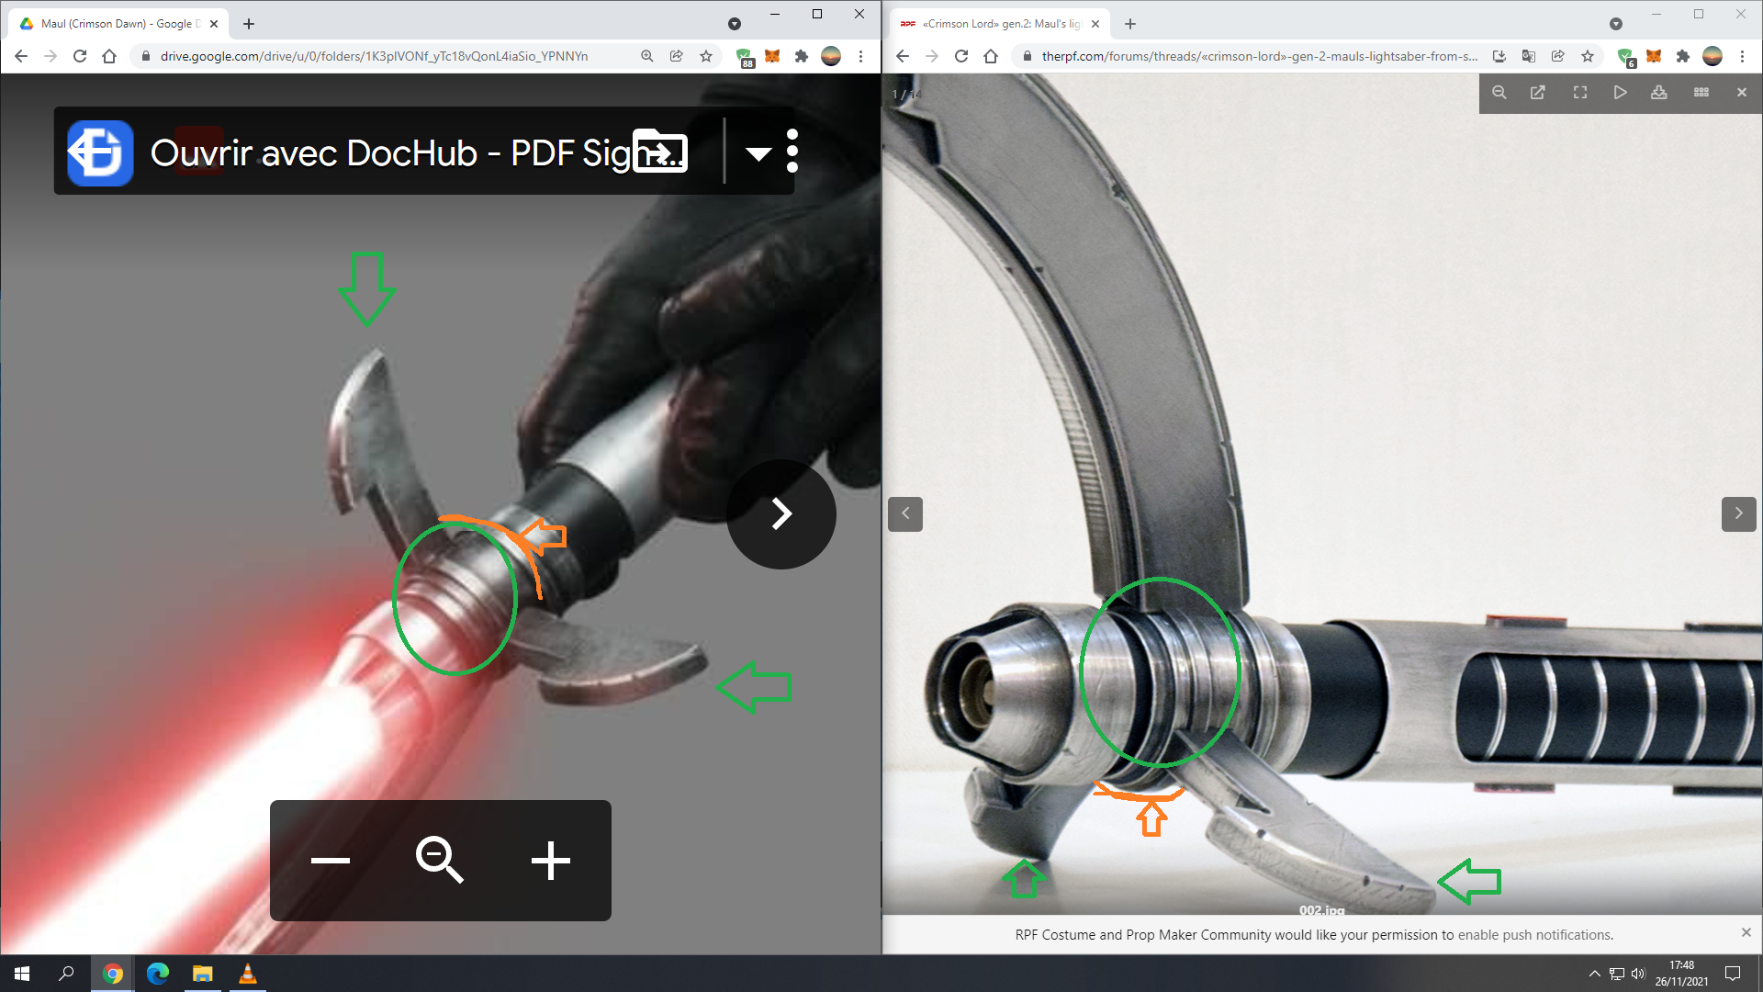The height and width of the screenshot is (992, 1763).
Task: Zoom out with minus button in Drive preview
Action: point(331,861)
